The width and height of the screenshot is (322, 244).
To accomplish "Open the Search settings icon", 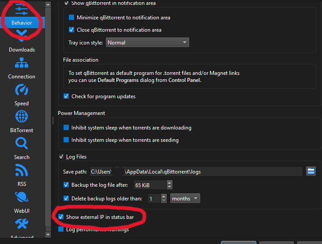I will [22, 144].
